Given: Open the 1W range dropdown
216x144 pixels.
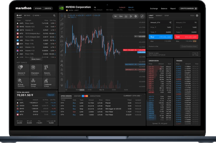Looking at the screenshot, I should point(115,16).
